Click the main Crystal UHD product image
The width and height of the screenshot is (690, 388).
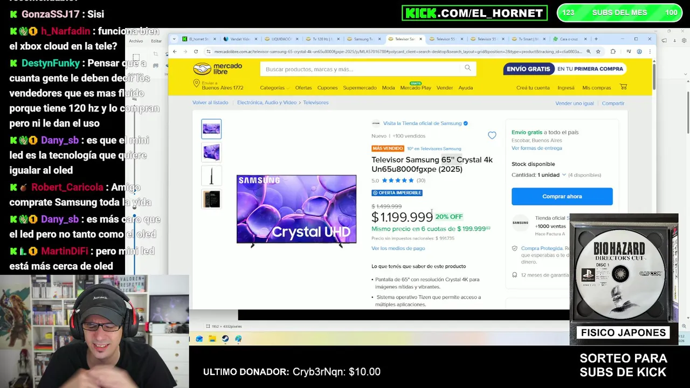tap(296, 210)
